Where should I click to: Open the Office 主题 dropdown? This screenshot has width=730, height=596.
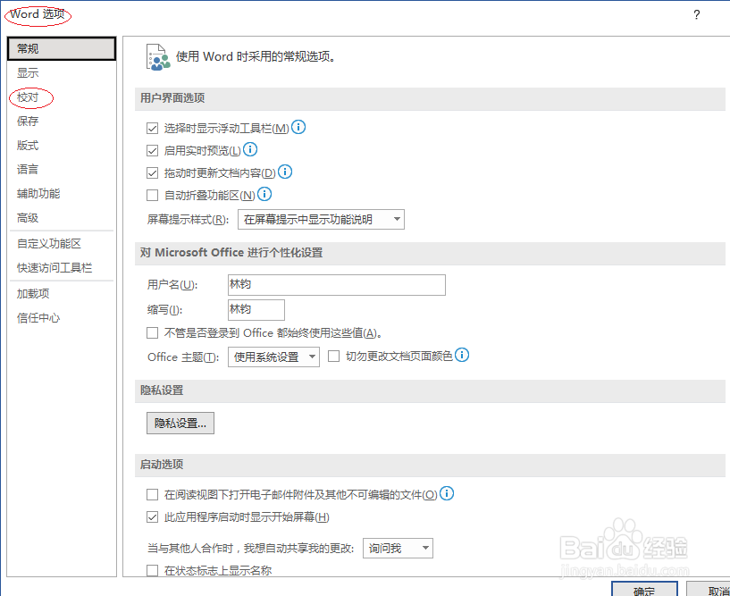click(x=273, y=357)
